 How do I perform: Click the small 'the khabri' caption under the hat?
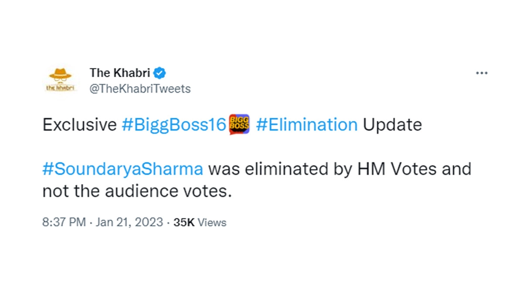pos(60,88)
